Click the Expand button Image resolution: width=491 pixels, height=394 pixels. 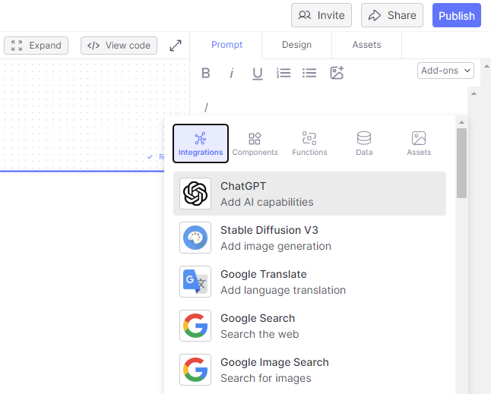pyautogui.click(x=36, y=46)
